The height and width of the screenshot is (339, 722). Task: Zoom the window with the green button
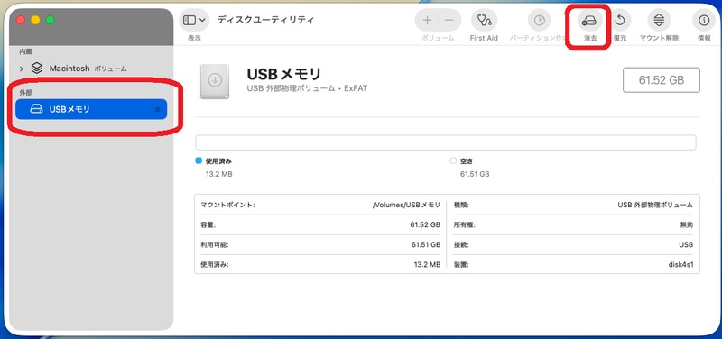point(51,20)
